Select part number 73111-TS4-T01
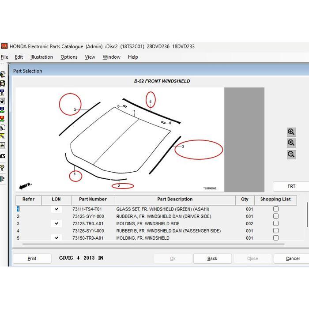The width and height of the screenshot is (309, 309). tap(87, 209)
